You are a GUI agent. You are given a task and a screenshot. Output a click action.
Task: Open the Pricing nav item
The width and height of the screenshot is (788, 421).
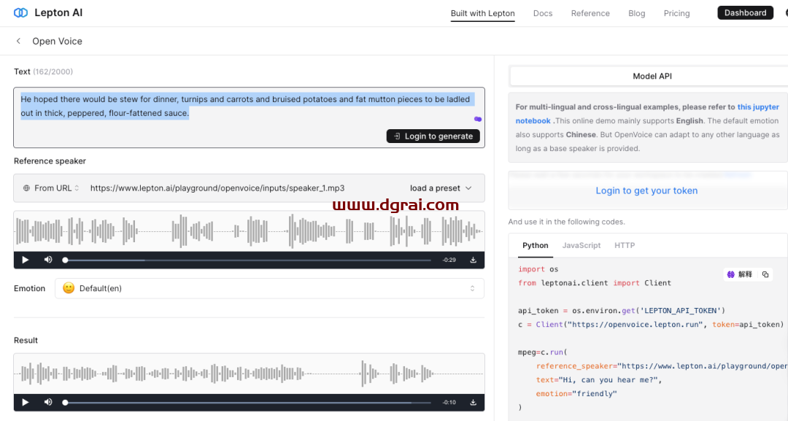(x=676, y=14)
